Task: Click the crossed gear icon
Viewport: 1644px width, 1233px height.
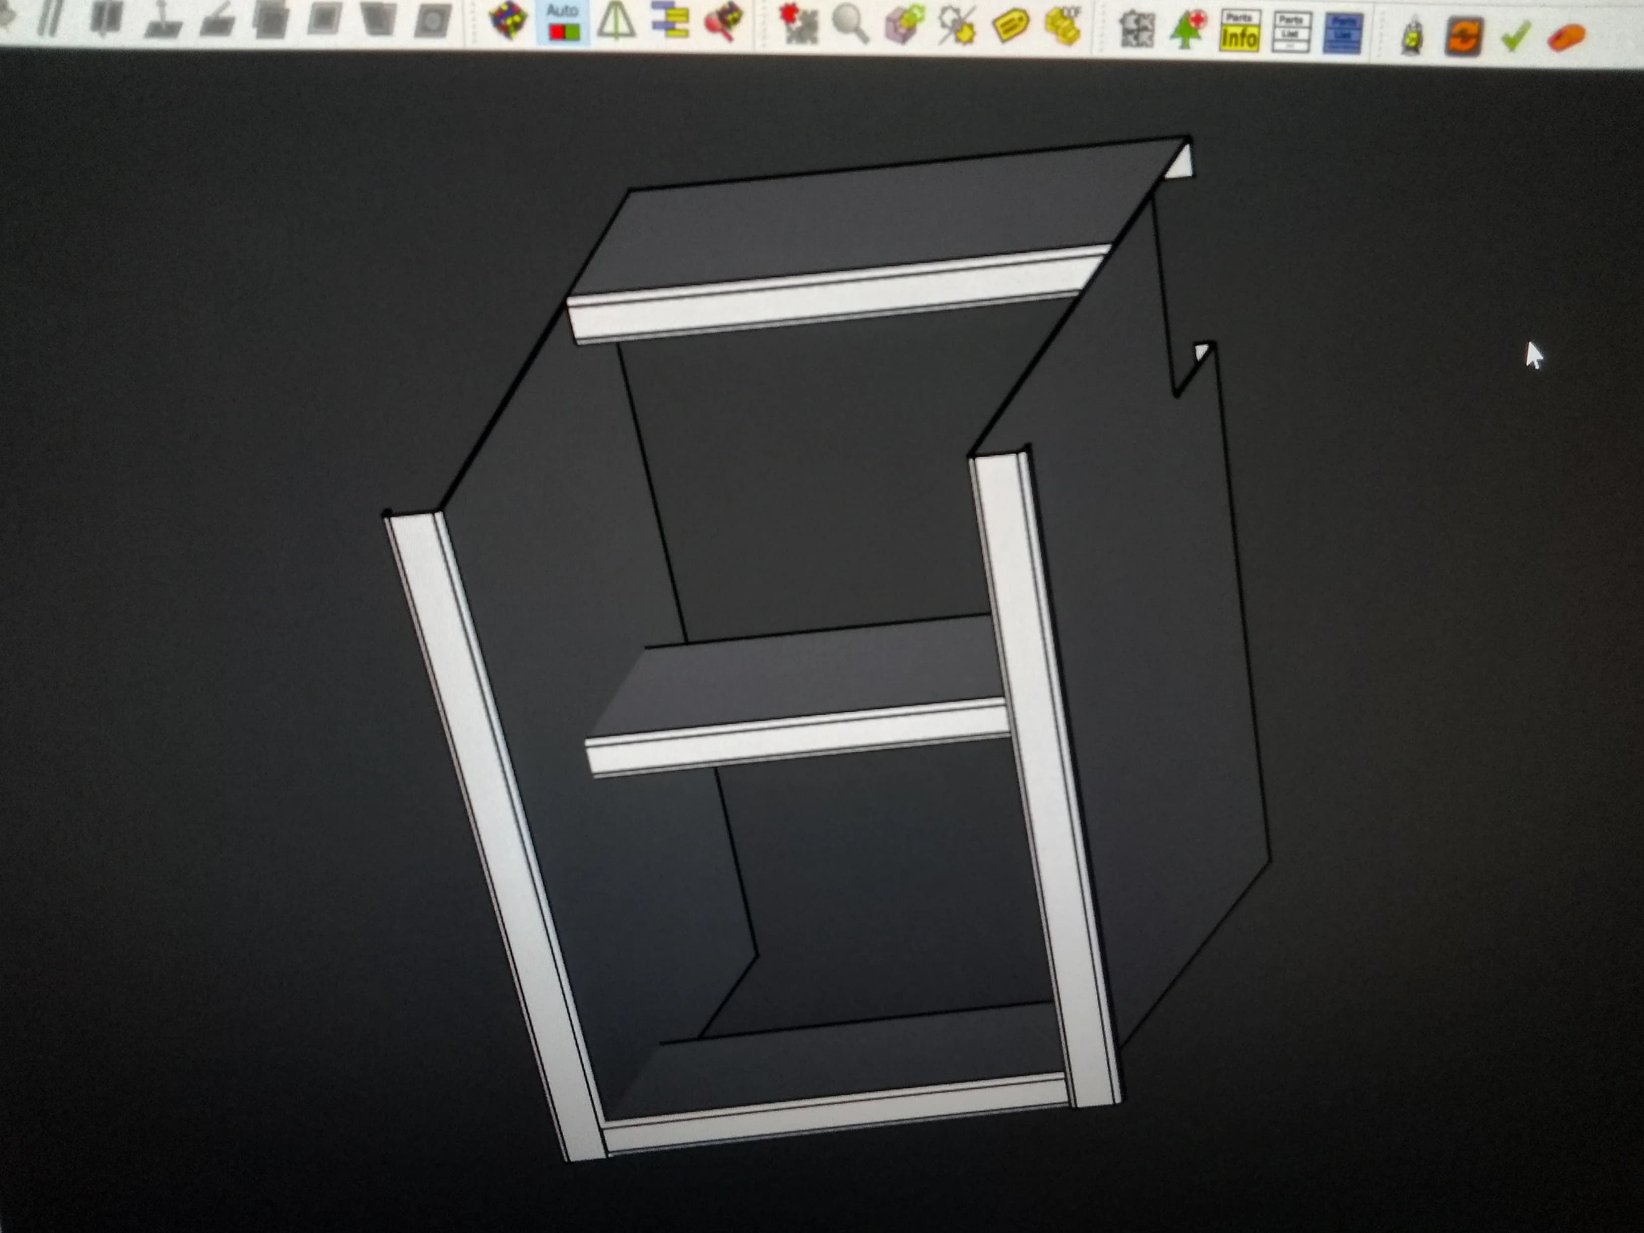Action: [956, 25]
